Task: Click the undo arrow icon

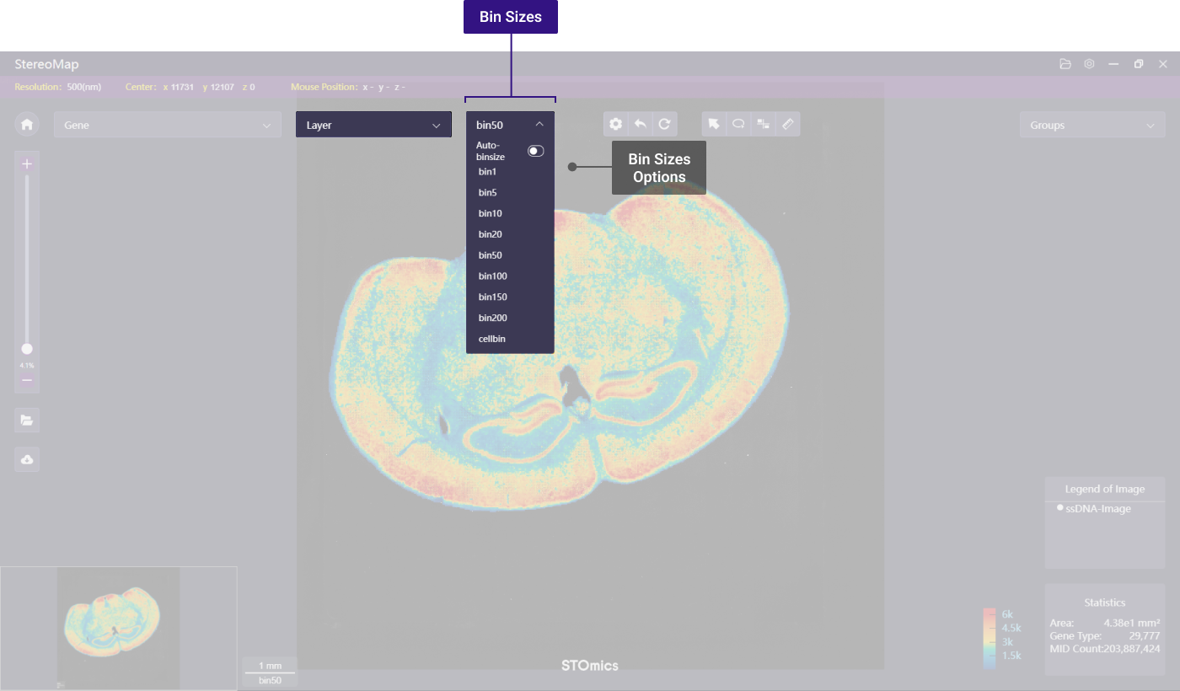Action: point(640,124)
